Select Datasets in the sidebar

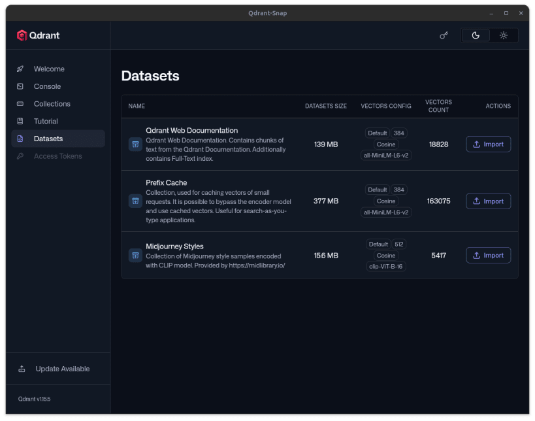point(58,139)
